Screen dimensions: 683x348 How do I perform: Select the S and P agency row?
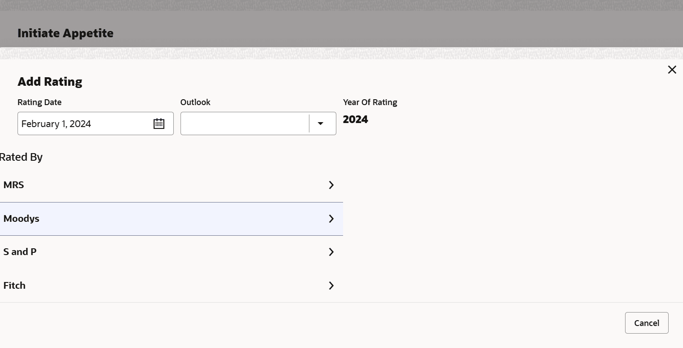click(x=171, y=252)
